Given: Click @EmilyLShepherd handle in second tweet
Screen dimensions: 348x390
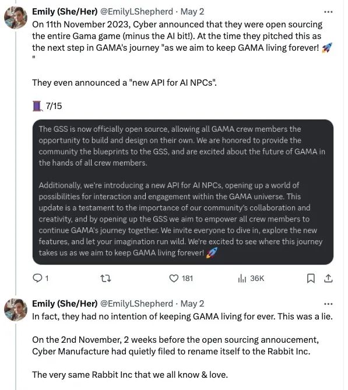Looking at the screenshot, I should tap(136, 304).
